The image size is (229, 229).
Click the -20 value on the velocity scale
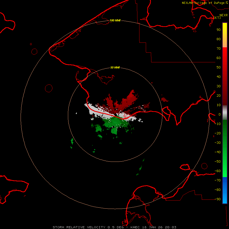coord(218,133)
